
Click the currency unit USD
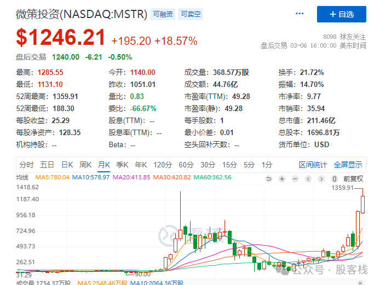point(321,145)
